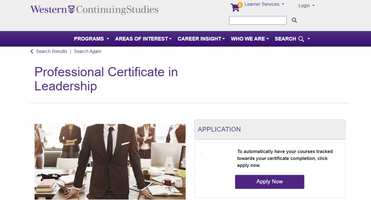Open the shopping cart
Screen dimensions: 371x200
click(x=235, y=7)
